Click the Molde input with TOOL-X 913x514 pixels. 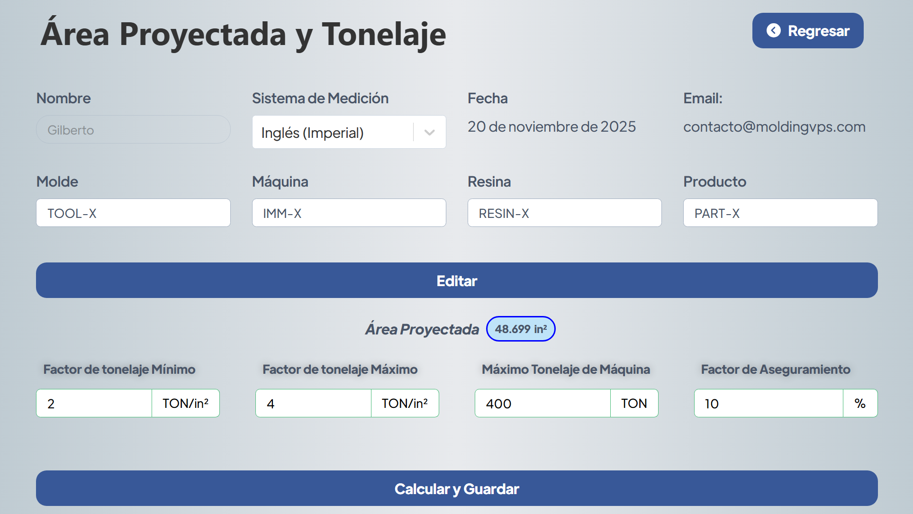pos(133,213)
